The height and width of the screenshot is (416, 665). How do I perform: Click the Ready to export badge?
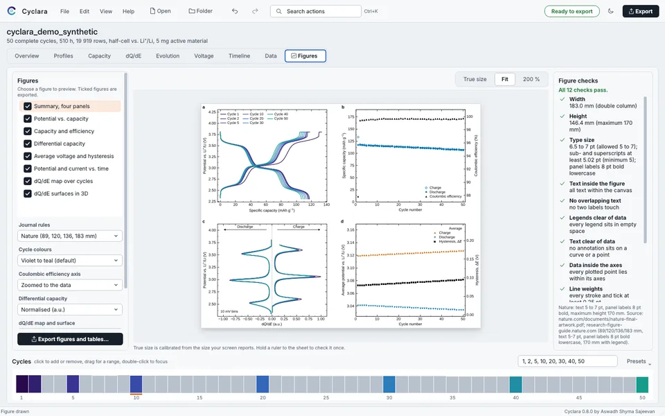point(571,12)
